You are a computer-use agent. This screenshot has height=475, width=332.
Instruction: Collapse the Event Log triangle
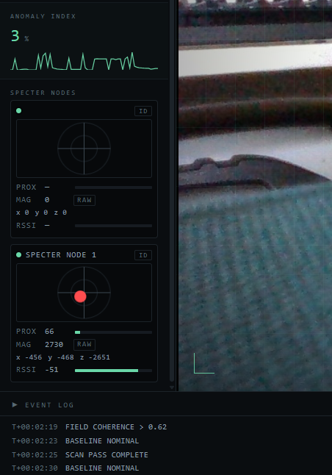click(15, 404)
